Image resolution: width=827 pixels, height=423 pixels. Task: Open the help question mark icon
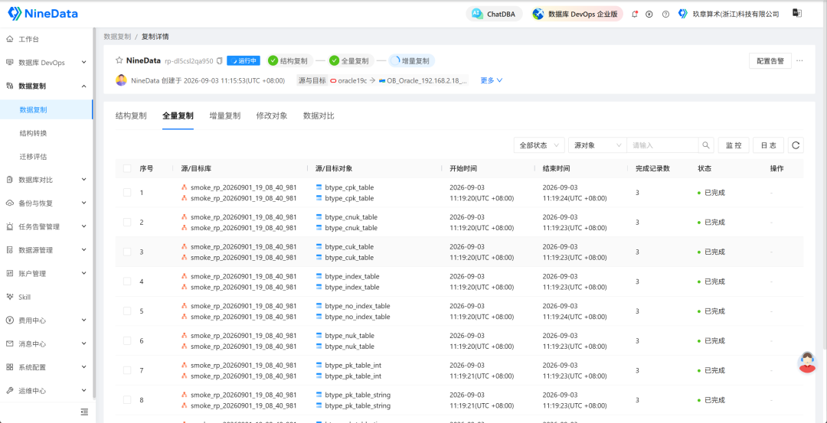(x=665, y=15)
